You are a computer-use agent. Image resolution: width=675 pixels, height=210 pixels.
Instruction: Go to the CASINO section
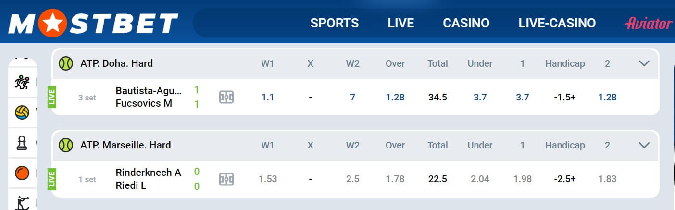tap(466, 23)
